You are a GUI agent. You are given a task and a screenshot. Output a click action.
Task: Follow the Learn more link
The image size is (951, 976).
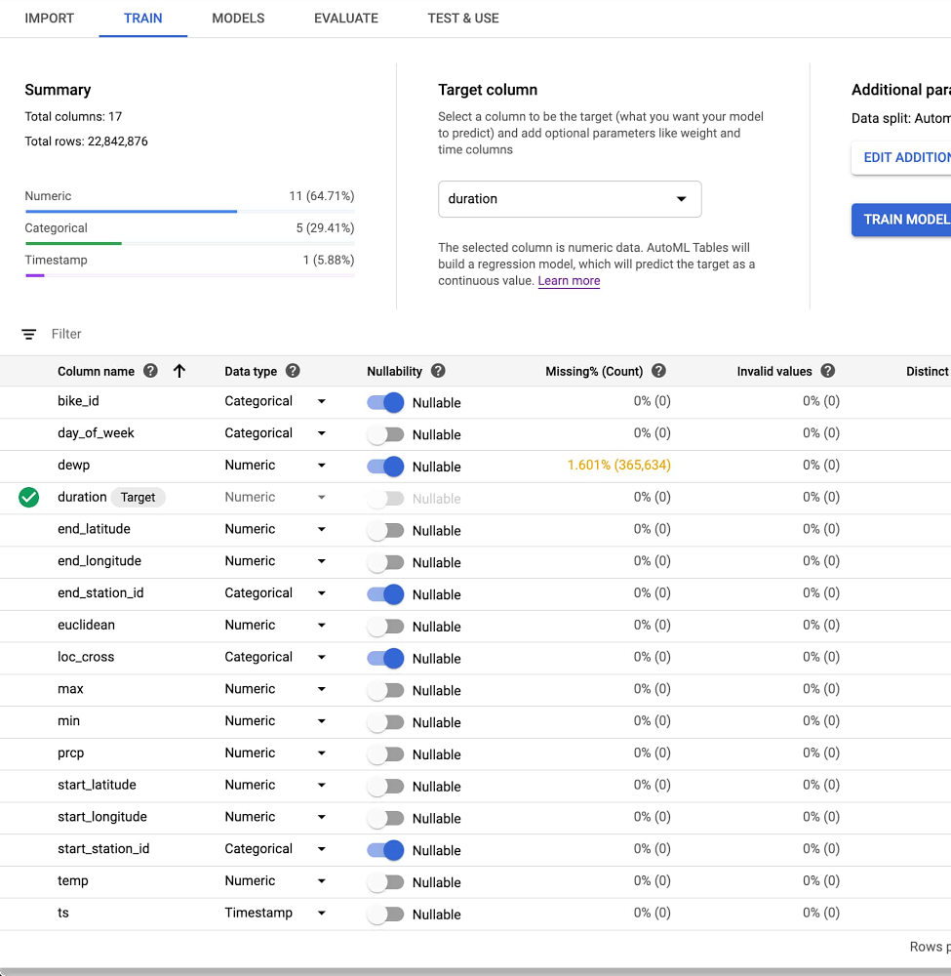click(569, 281)
